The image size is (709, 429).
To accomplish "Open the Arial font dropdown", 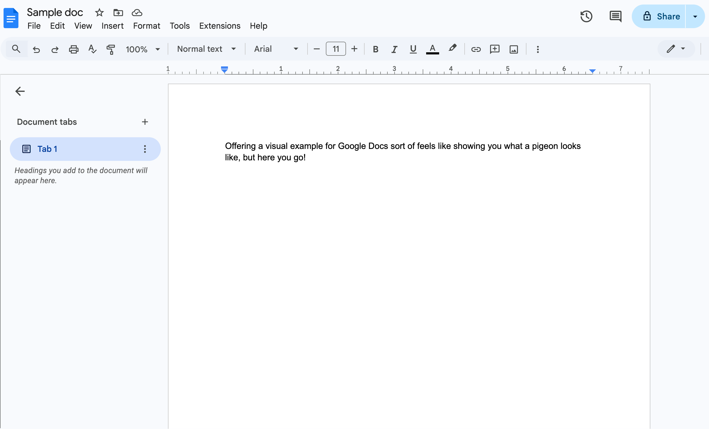I will (x=276, y=49).
